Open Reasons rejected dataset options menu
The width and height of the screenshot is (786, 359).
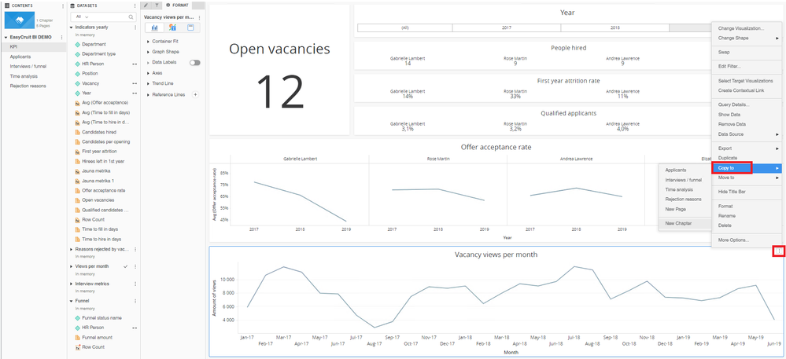[135, 249]
